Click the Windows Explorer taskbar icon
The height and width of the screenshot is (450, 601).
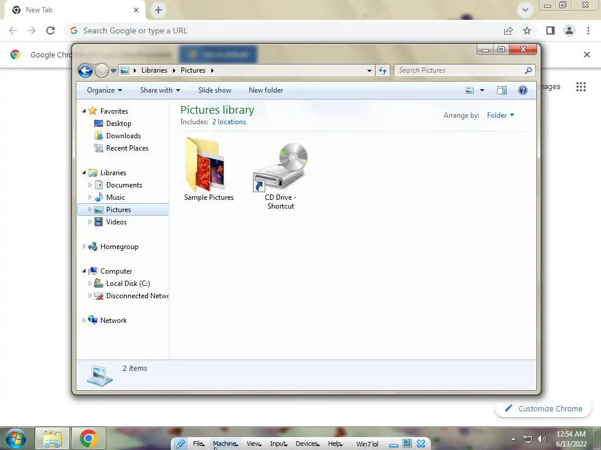tap(52, 439)
